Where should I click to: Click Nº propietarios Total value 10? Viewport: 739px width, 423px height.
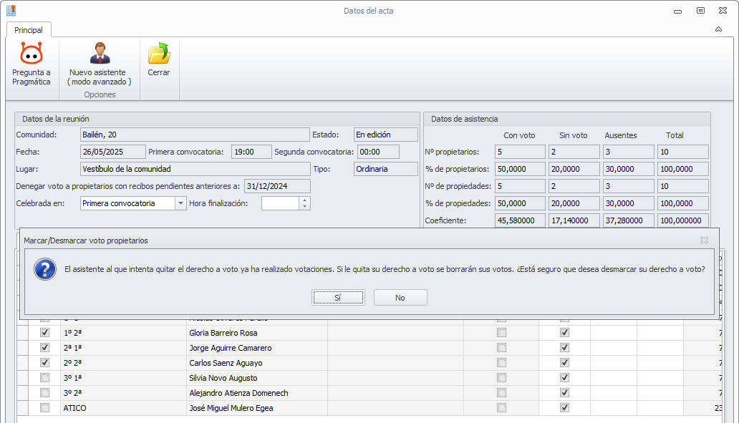(683, 152)
